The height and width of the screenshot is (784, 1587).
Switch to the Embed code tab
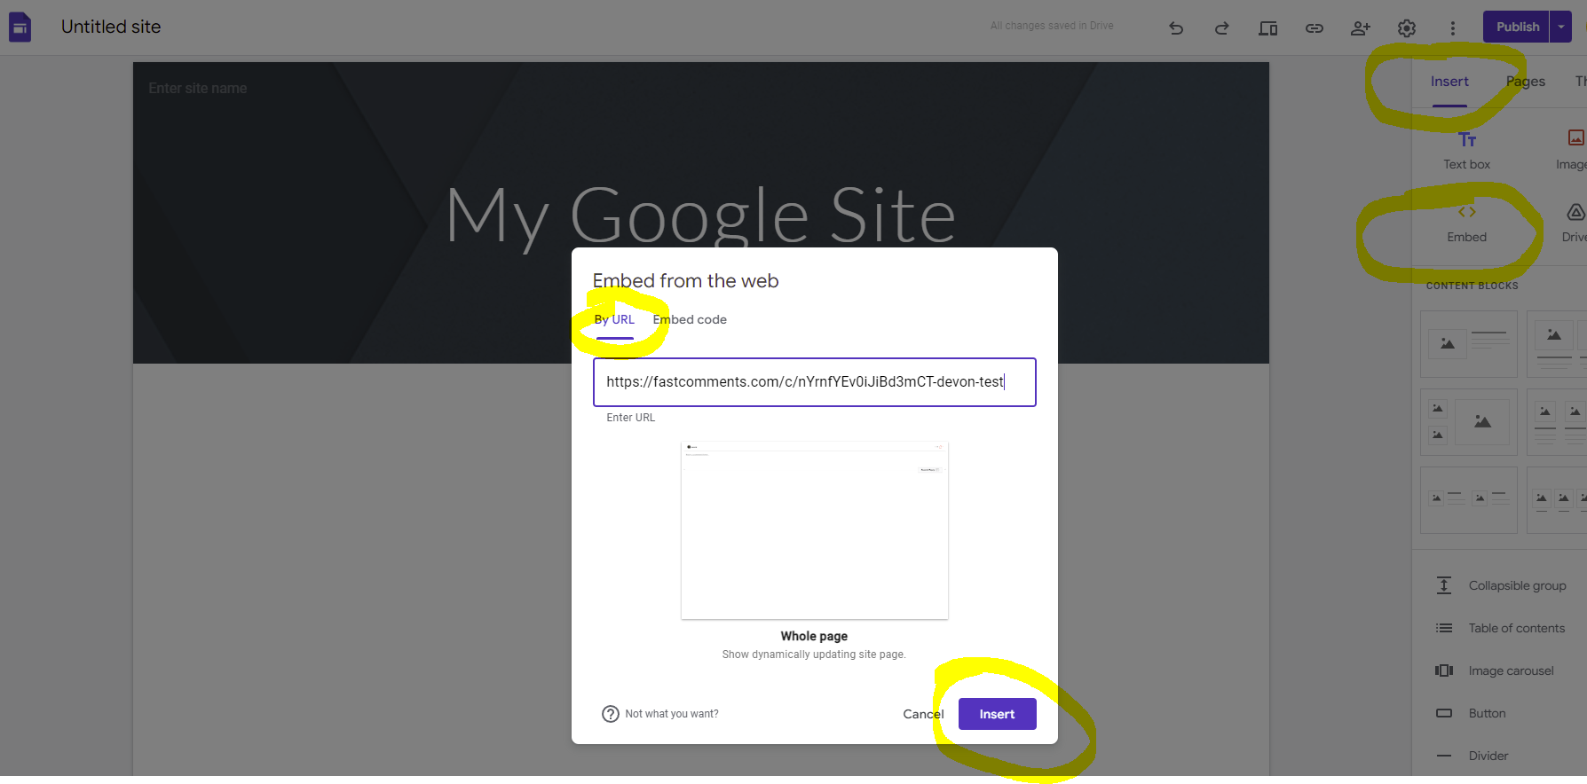[x=689, y=320]
